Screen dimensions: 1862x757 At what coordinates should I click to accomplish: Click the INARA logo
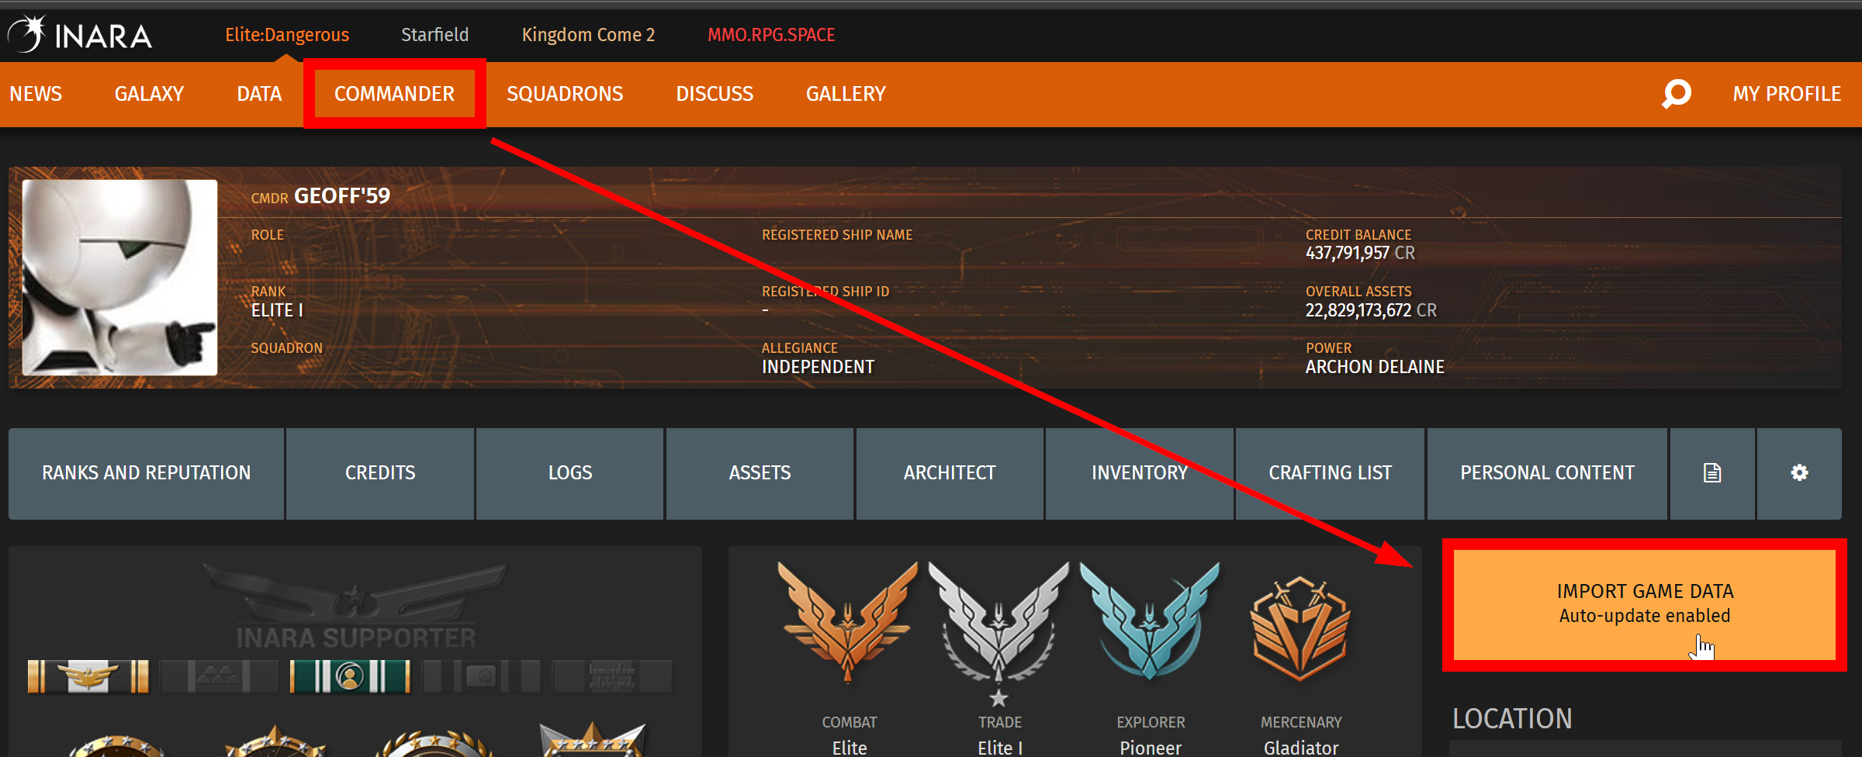pos(80,35)
